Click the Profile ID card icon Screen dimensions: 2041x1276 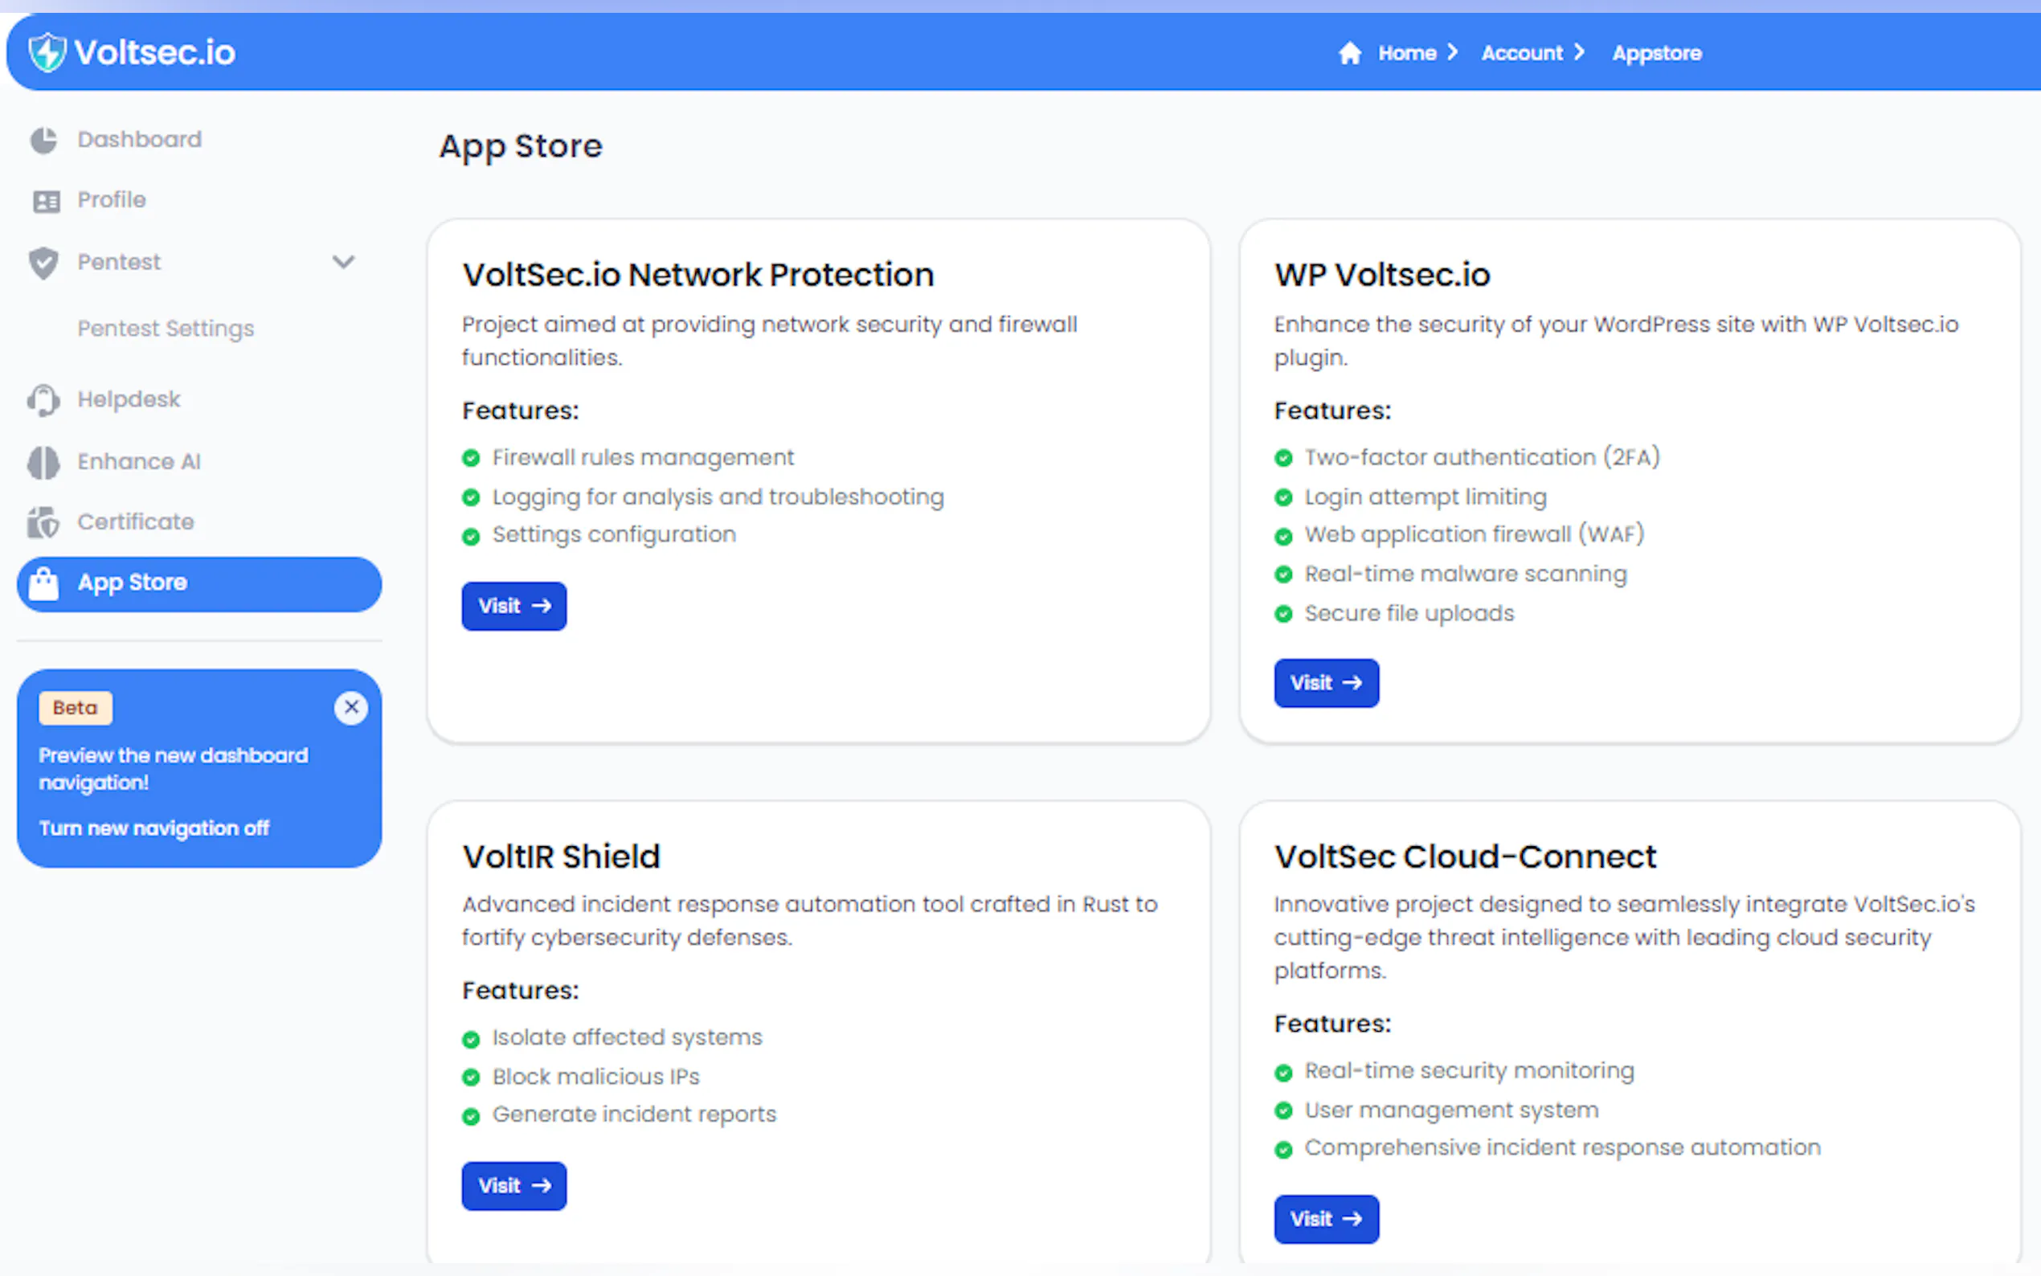[x=46, y=201]
